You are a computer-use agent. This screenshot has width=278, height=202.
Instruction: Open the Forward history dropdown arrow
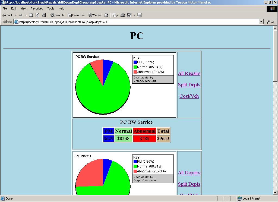(x=26, y=15)
